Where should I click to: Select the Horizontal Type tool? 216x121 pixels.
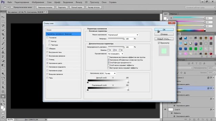tap(3, 83)
